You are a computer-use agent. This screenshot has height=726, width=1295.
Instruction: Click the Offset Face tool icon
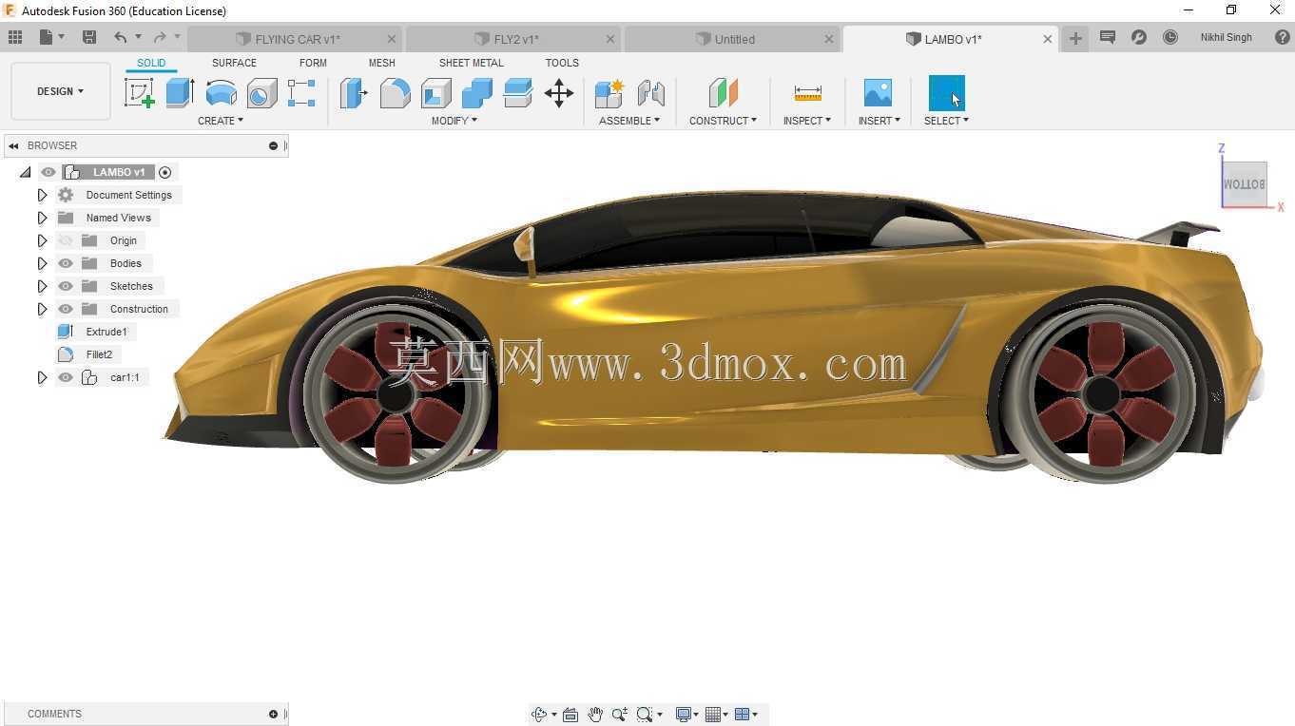pos(517,93)
